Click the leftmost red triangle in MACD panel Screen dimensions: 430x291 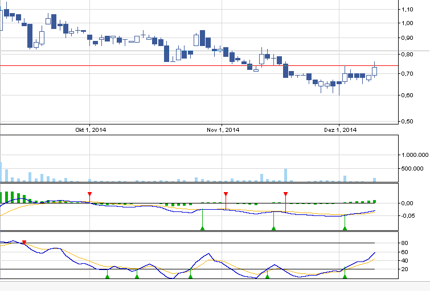tap(89, 194)
